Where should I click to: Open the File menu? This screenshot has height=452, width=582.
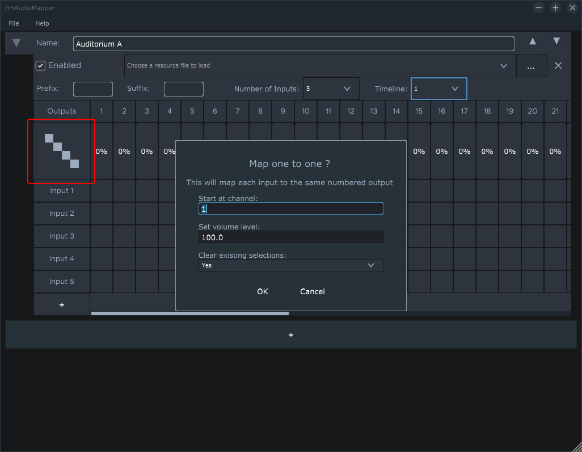tap(14, 23)
